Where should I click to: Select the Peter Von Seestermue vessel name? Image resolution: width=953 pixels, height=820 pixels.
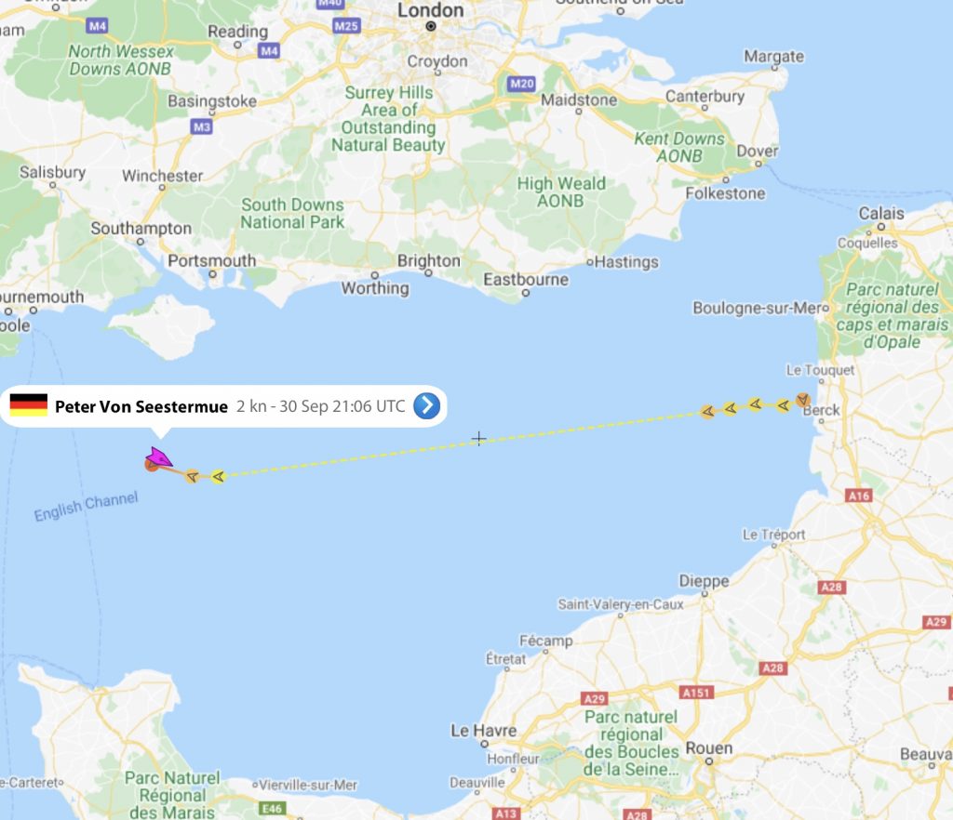click(x=141, y=406)
